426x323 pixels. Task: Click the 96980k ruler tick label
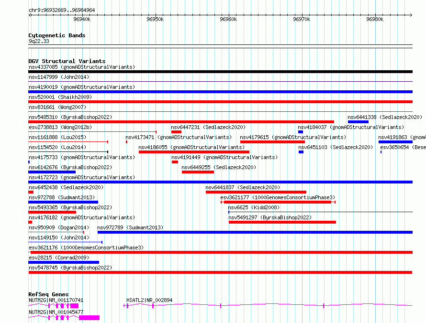coord(375,19)
